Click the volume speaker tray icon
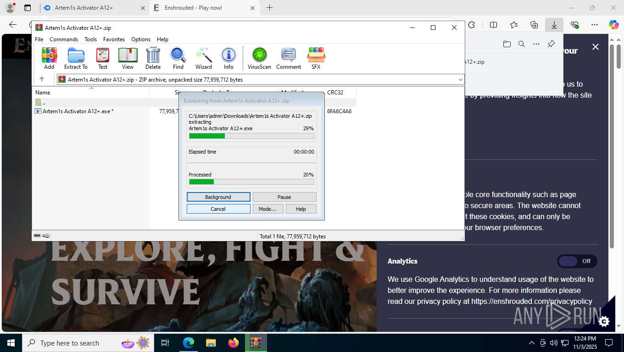The image size is (624, 352). point(554,343)
